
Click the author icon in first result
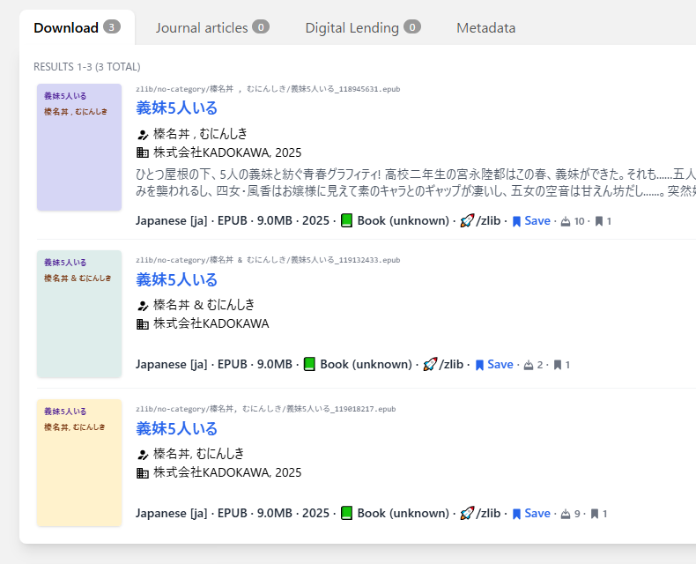coord(143,135)
